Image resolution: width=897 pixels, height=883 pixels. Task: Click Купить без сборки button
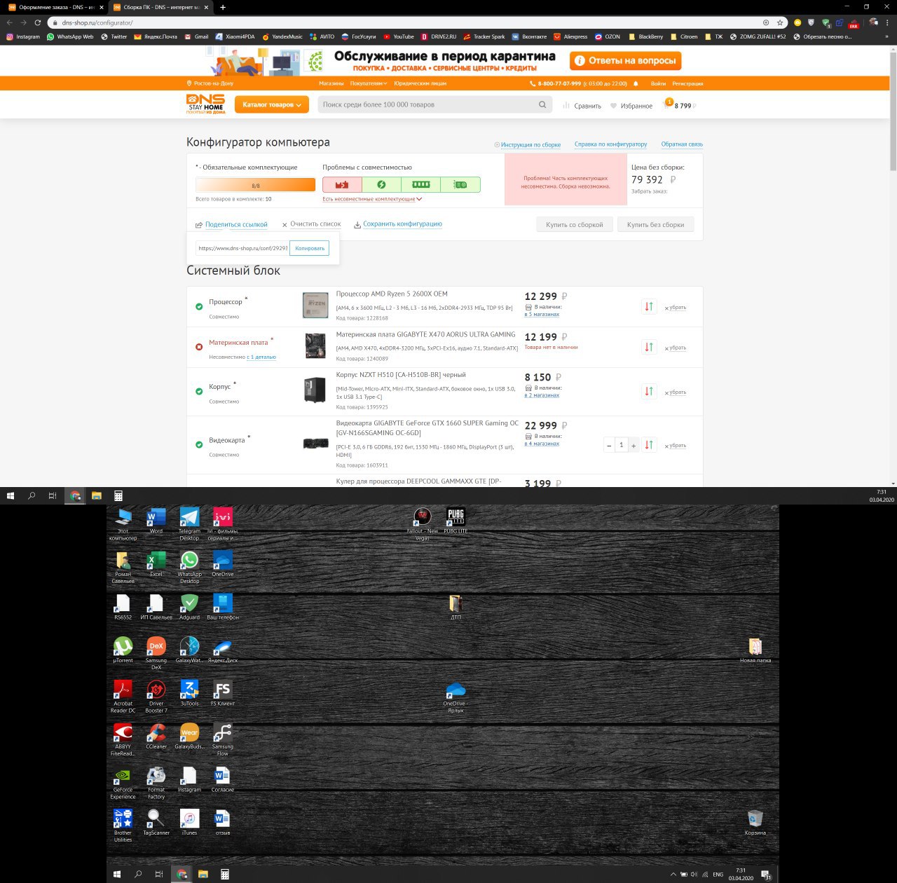tap(656, 225)
